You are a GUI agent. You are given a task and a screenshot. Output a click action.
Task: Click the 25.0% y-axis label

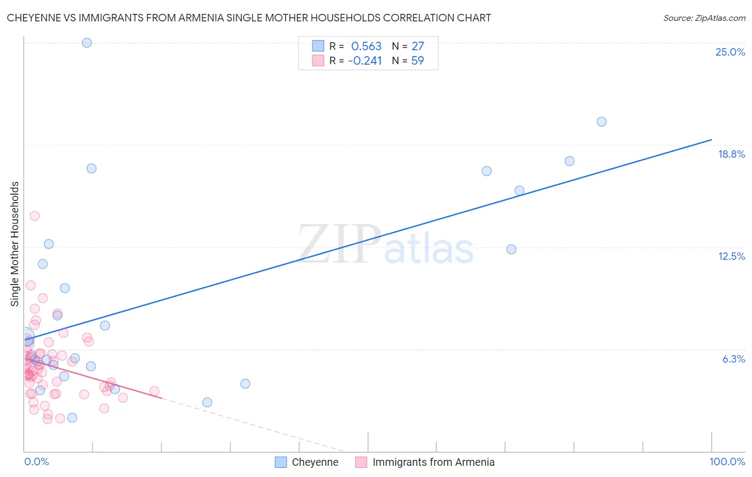pyautogui.click(x=730, y=52)
